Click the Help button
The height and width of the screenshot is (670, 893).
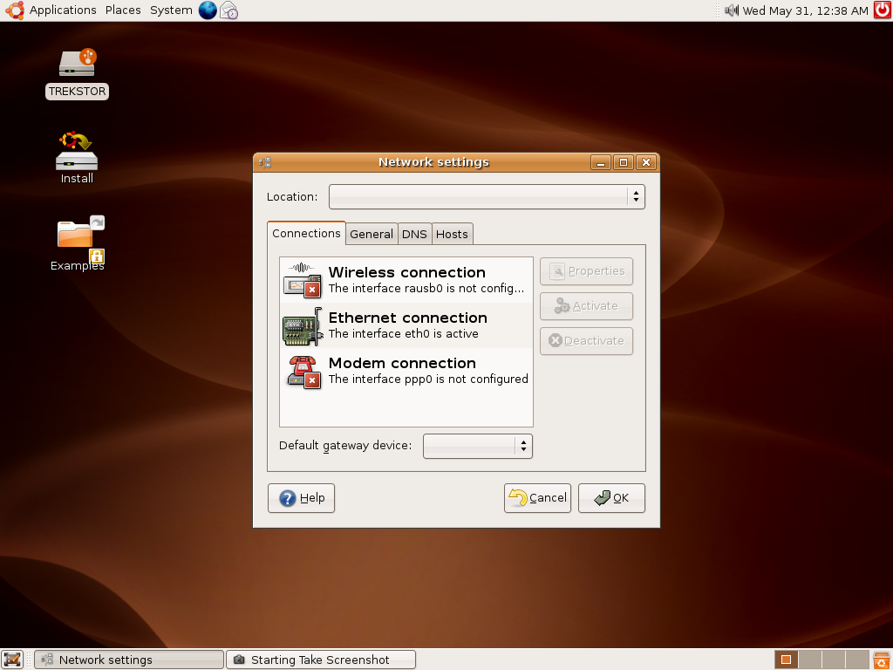tap(301, 498)
